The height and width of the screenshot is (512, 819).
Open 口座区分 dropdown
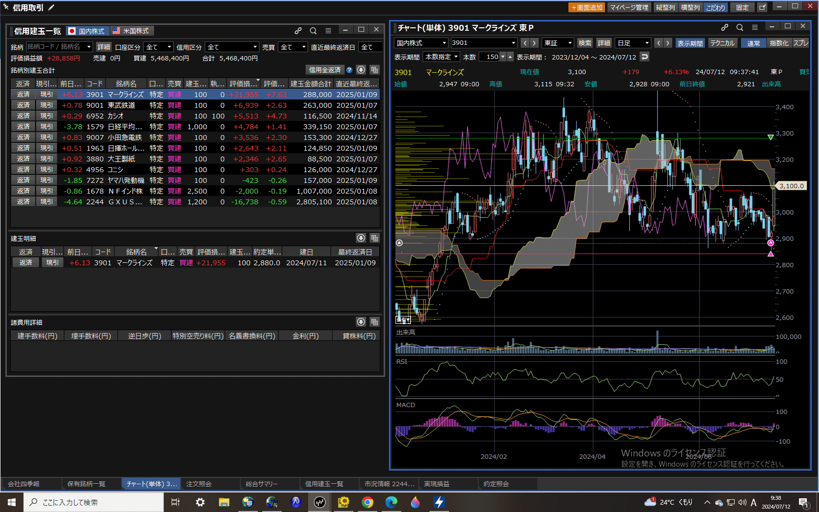pyautogui.click(x=158, y=47)
